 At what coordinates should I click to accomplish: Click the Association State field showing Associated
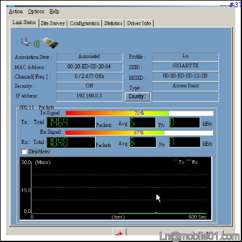click(x=90, y=57)
